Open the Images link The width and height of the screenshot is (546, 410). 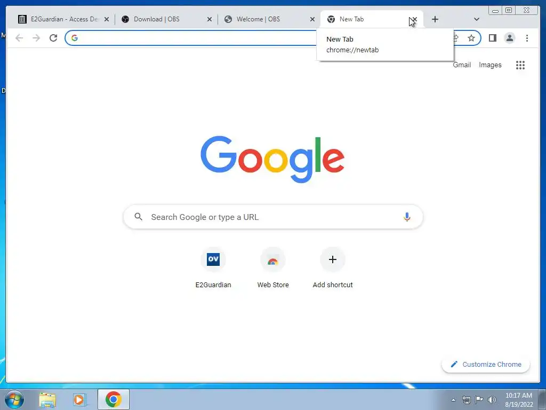click(x=490, y=65)
